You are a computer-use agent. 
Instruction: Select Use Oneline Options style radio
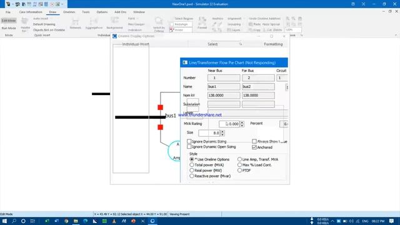tap(192, 159)
